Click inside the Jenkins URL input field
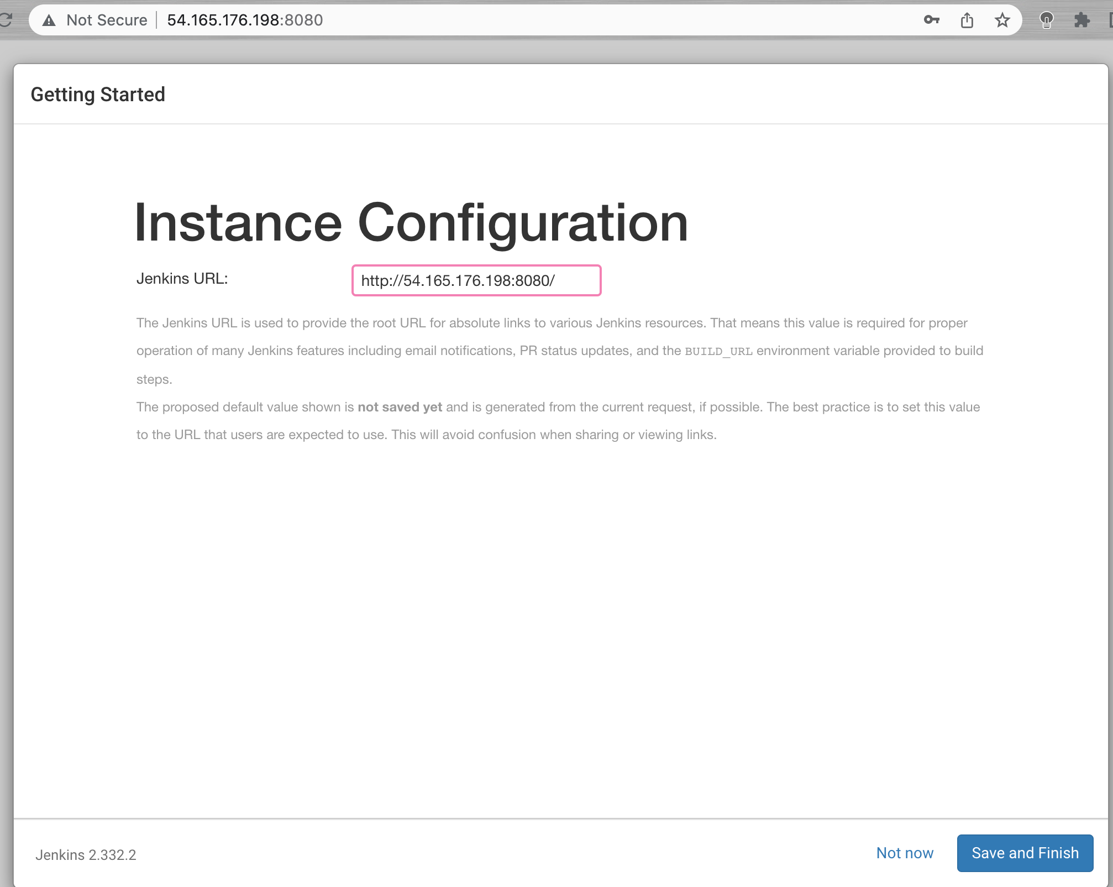The width and height of the screenshot is (1113, 887). tap(476, 280)
